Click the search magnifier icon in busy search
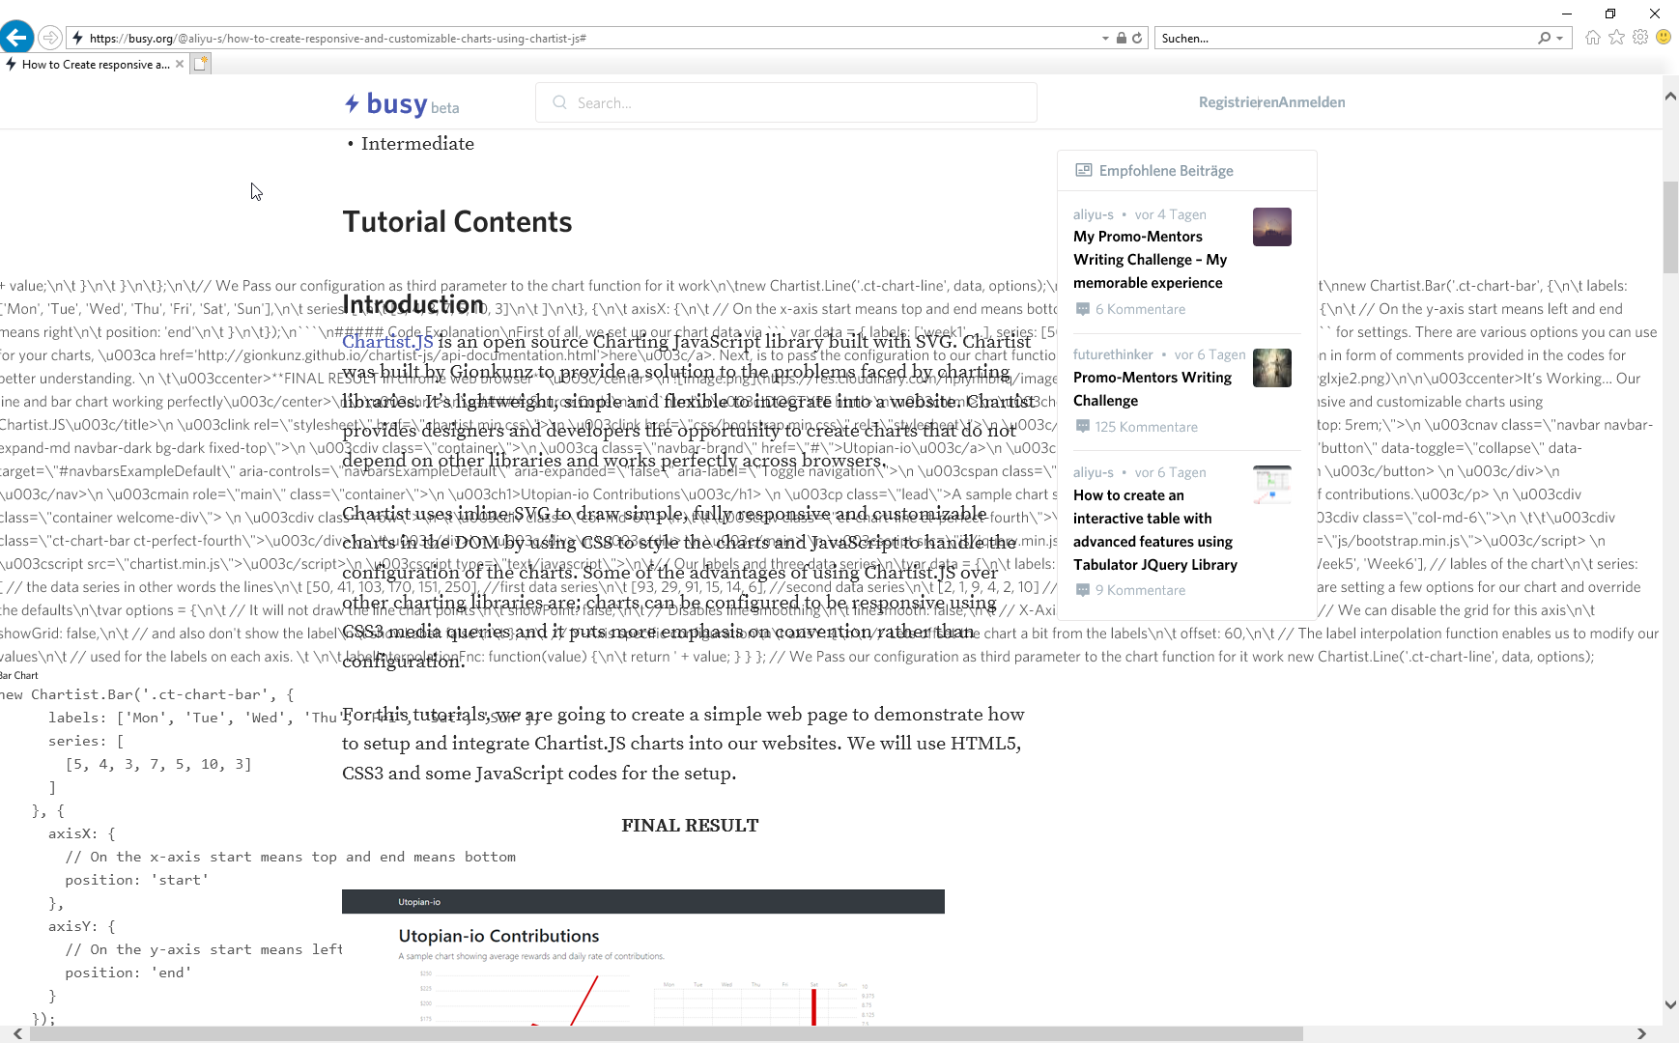 click(559, 102)
